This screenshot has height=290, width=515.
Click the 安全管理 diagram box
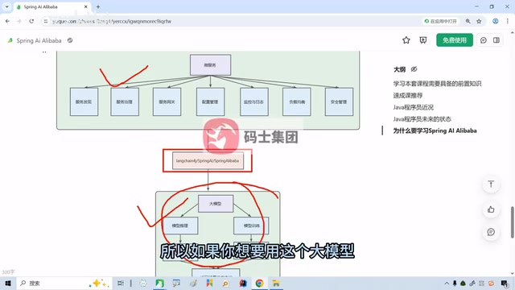[x=339, y=101]
